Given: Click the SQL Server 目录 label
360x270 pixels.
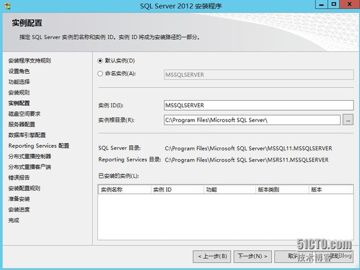Looking at the screenshot, I should pyautogui.click(x=120, y=148).
